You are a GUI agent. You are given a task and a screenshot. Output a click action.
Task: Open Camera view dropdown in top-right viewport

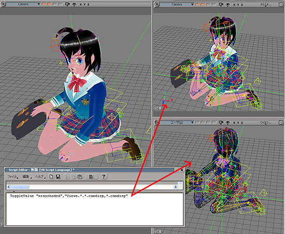pos(177,4)
